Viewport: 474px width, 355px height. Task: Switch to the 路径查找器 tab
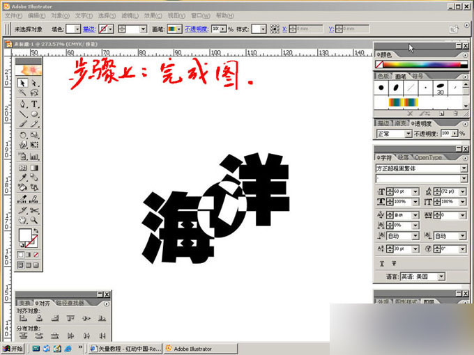70,303
